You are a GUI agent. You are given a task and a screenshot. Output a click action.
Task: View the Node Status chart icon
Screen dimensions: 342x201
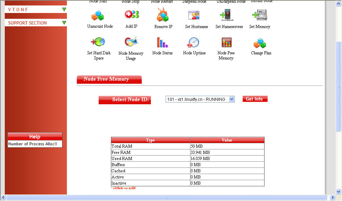coord(162,42)
